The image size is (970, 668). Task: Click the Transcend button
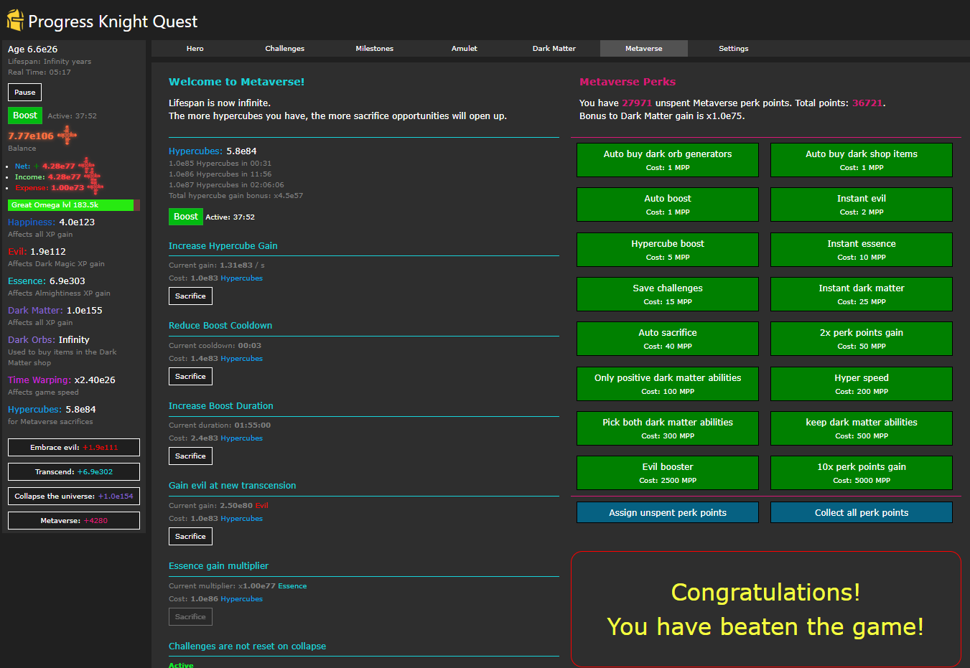coord(74,472)
